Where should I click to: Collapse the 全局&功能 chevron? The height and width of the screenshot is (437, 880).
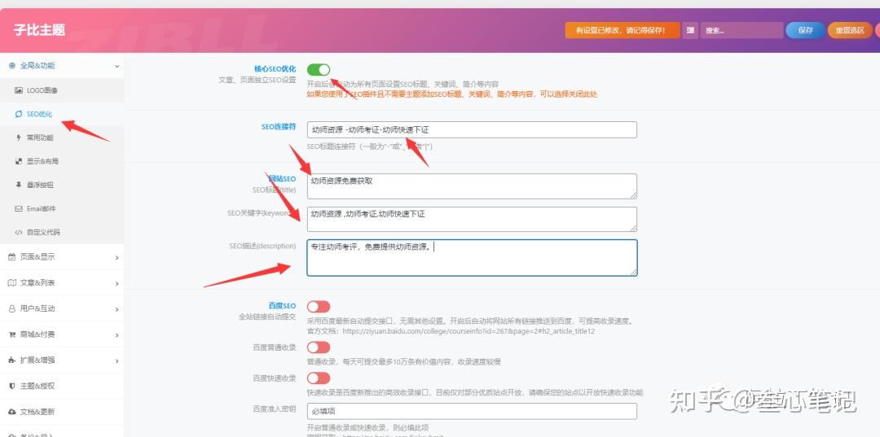(x=117, y=66)
